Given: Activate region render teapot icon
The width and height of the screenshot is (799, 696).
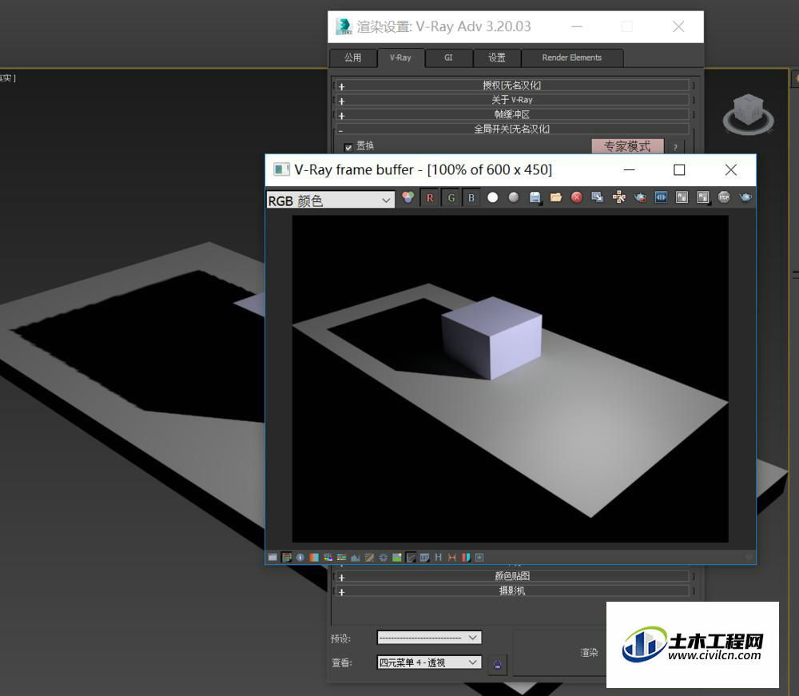Looking at the screenshot, I should click(640, 197).
